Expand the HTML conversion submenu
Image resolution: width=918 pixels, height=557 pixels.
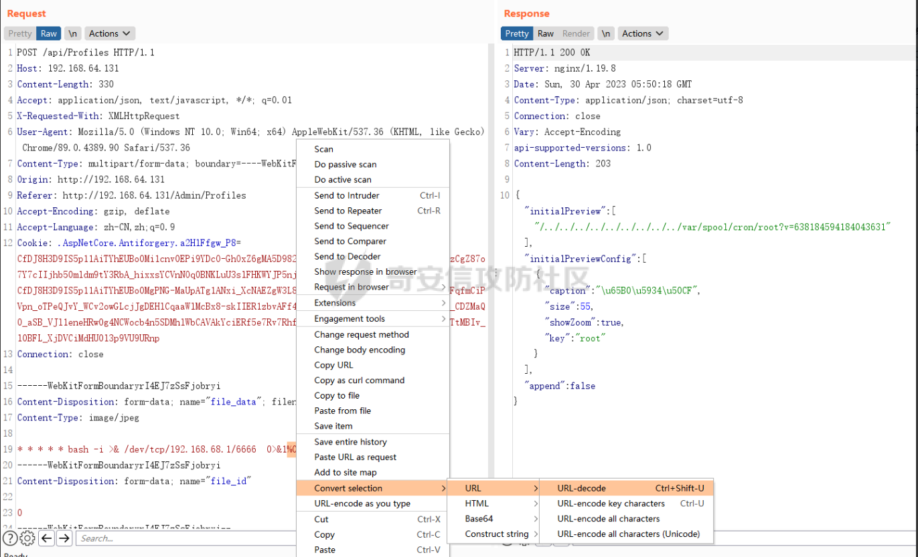coord(493,504)
